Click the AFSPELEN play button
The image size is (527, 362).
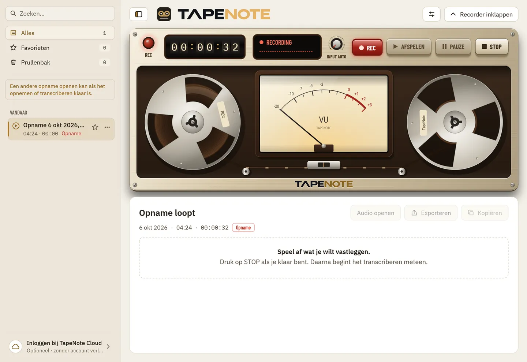(409, 47)
